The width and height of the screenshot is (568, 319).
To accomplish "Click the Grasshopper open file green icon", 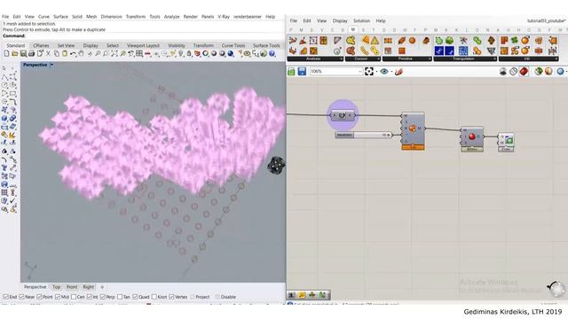I will point(291,72).
